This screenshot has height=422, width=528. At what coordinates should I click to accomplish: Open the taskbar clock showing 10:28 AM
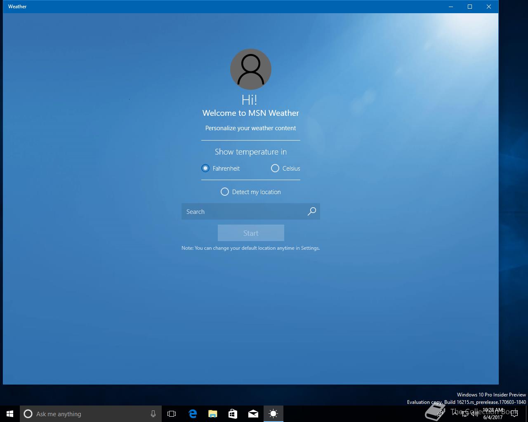tap(493, 414)
